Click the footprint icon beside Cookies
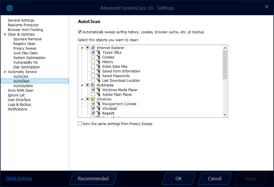Screen dimensions: 274x187 99,57
